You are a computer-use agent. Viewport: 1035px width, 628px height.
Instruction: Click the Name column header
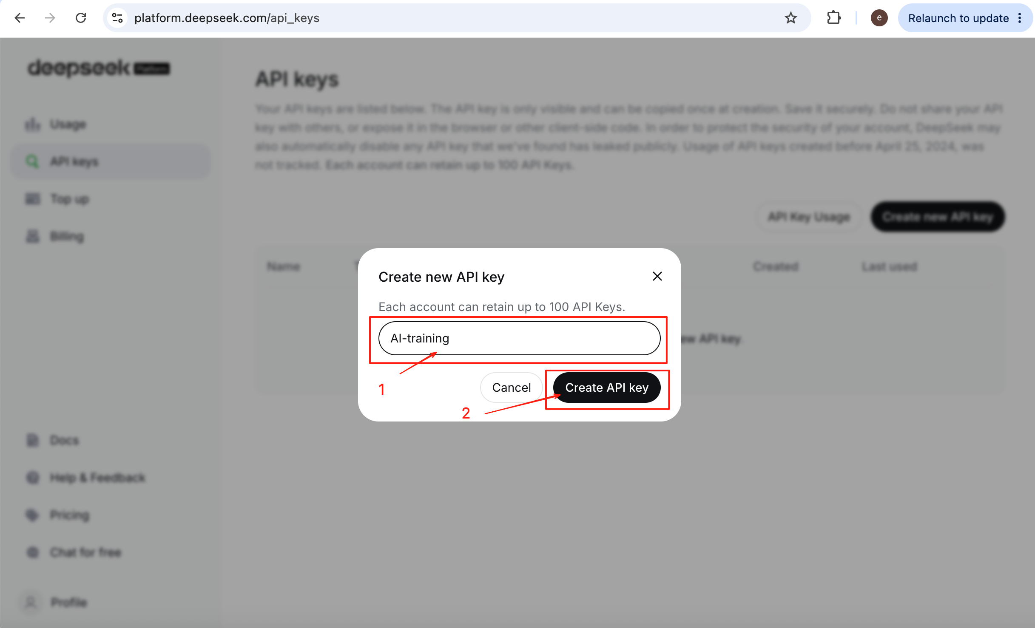pos(284,267)
